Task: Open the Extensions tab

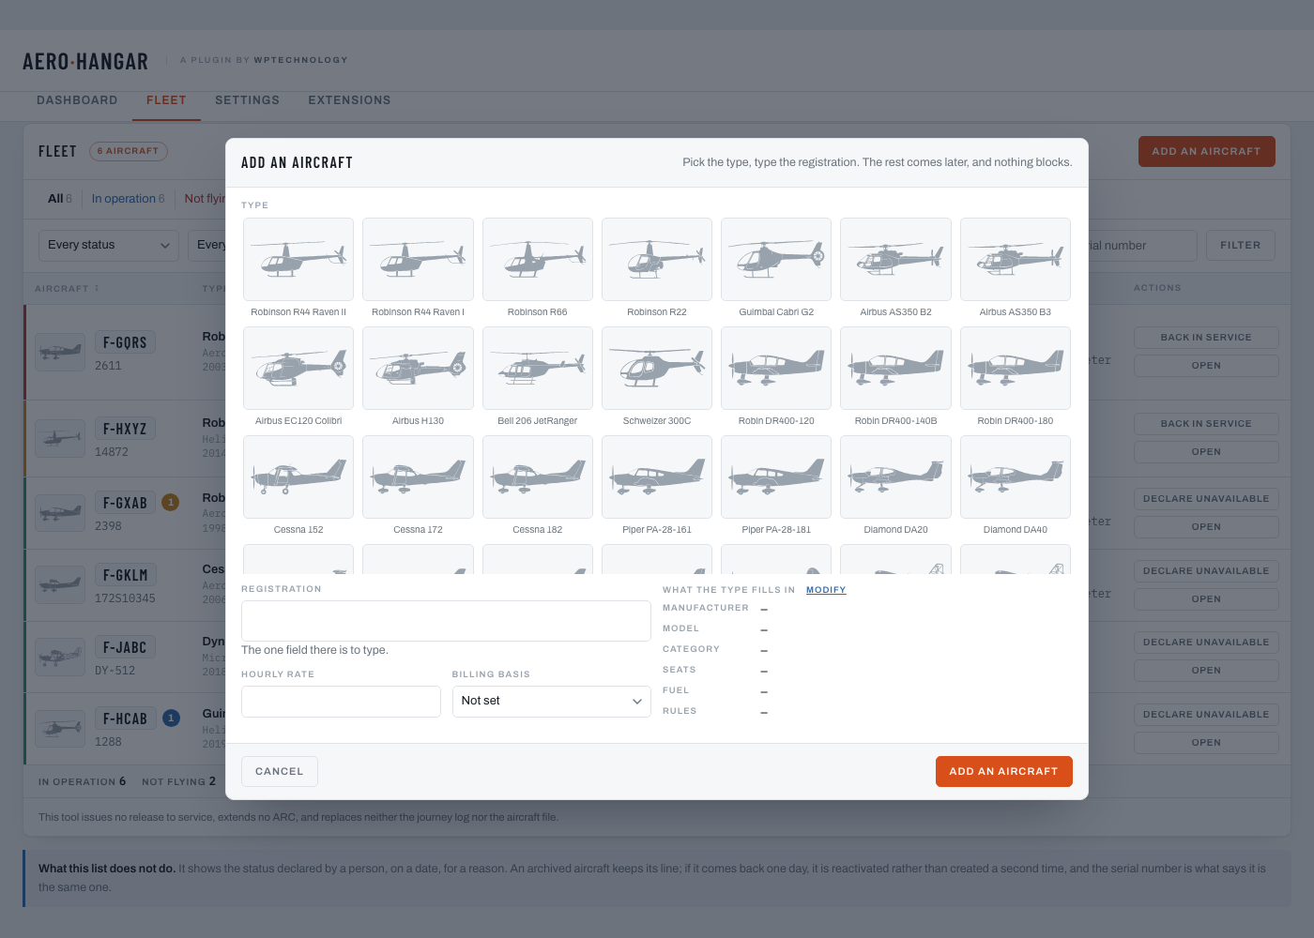Action: pyautogui.click(x=349, y=100)
